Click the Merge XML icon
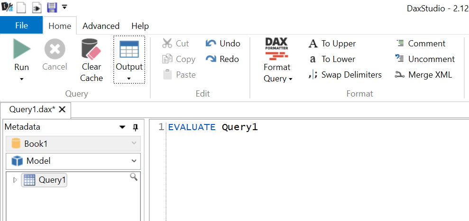This screenshot has width=469, height=221. (x=400, y=75)
